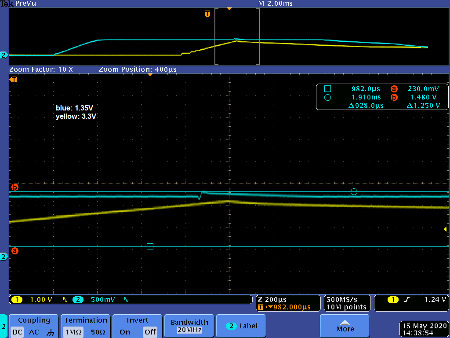Click the Z 200µs zoom timebase readout
The image size is (450, 338).
pyautogui.click(x=272, y=299)
